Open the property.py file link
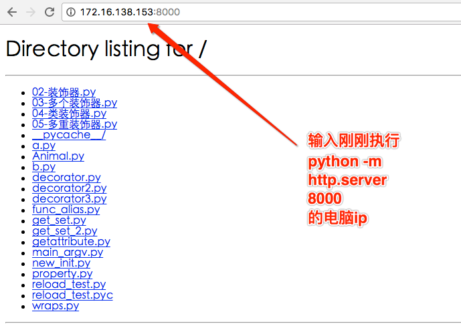This screenshot has width=461, height=336. (62, 274)
